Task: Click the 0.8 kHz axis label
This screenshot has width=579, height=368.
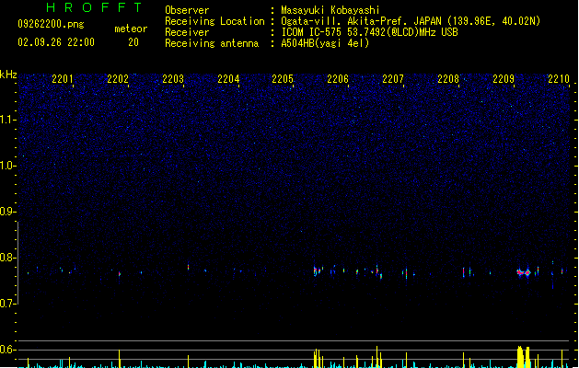Action: 7,258
